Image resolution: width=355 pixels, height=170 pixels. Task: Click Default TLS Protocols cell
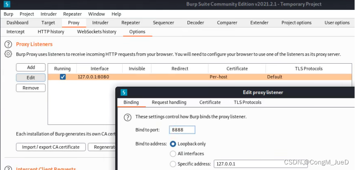[308, 77]
